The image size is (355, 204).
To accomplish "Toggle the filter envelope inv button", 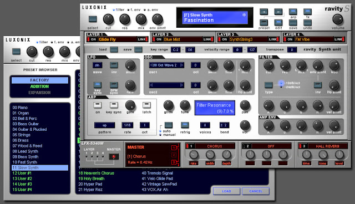I will coord(318,85).
